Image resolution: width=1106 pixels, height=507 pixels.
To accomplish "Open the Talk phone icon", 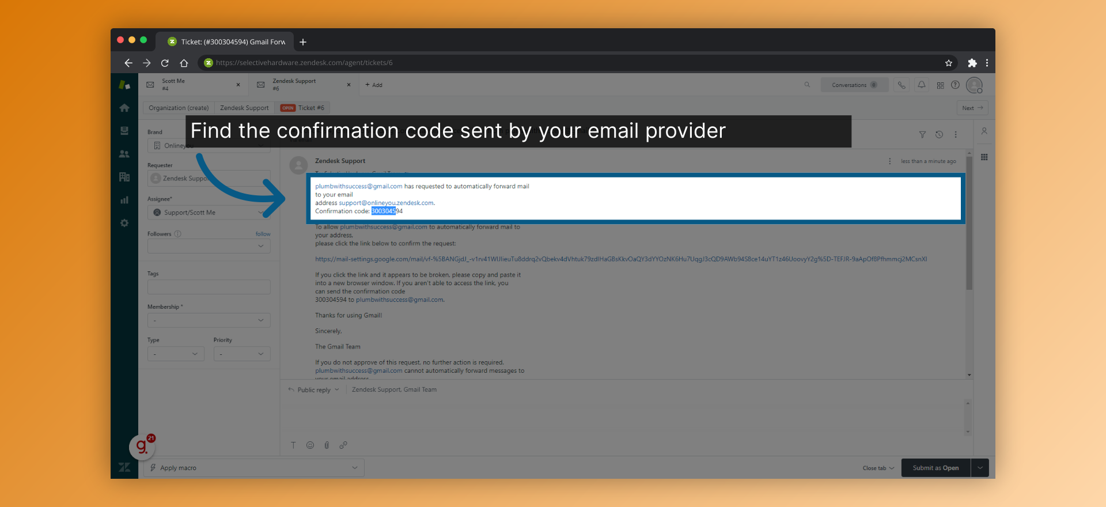I will tap(902, 85).
